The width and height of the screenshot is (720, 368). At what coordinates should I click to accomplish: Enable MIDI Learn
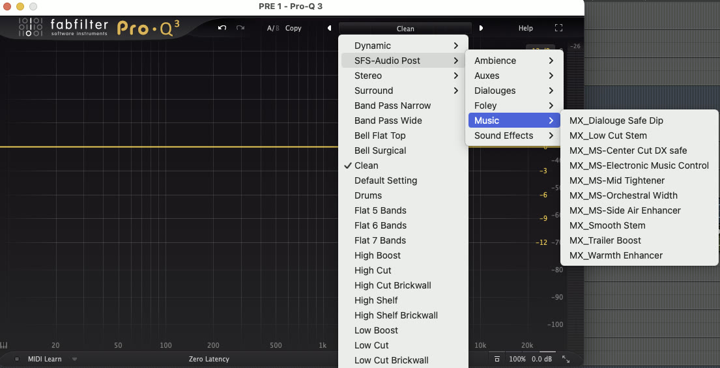coord(43,359)
